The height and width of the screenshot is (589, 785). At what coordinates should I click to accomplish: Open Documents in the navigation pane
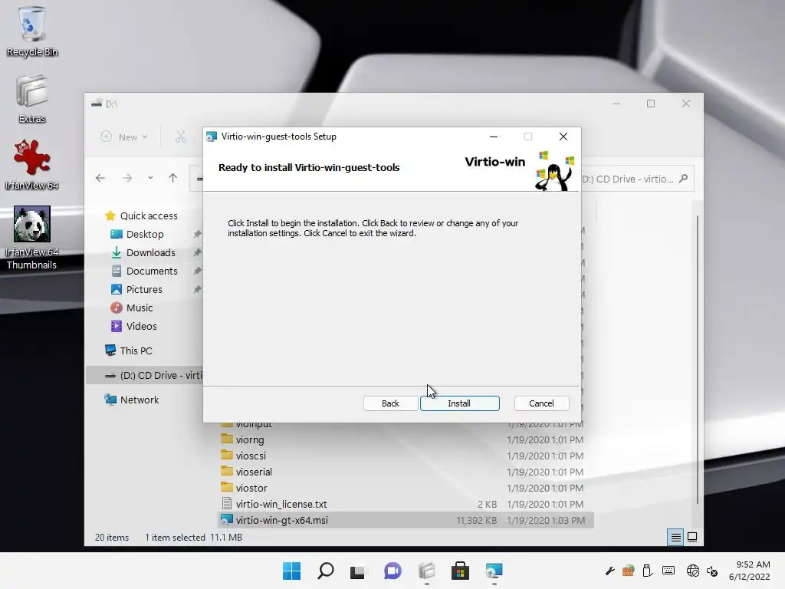[151, 271]
